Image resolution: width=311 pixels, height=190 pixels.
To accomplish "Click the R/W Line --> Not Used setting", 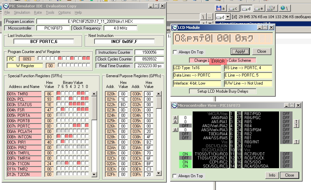I will [x=248, y=83].
